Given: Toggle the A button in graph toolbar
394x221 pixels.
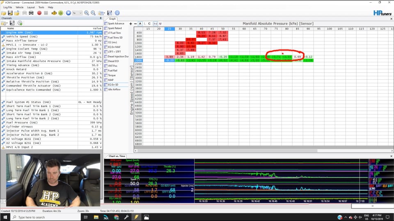Looking at the screenshot, I should 140,24.
